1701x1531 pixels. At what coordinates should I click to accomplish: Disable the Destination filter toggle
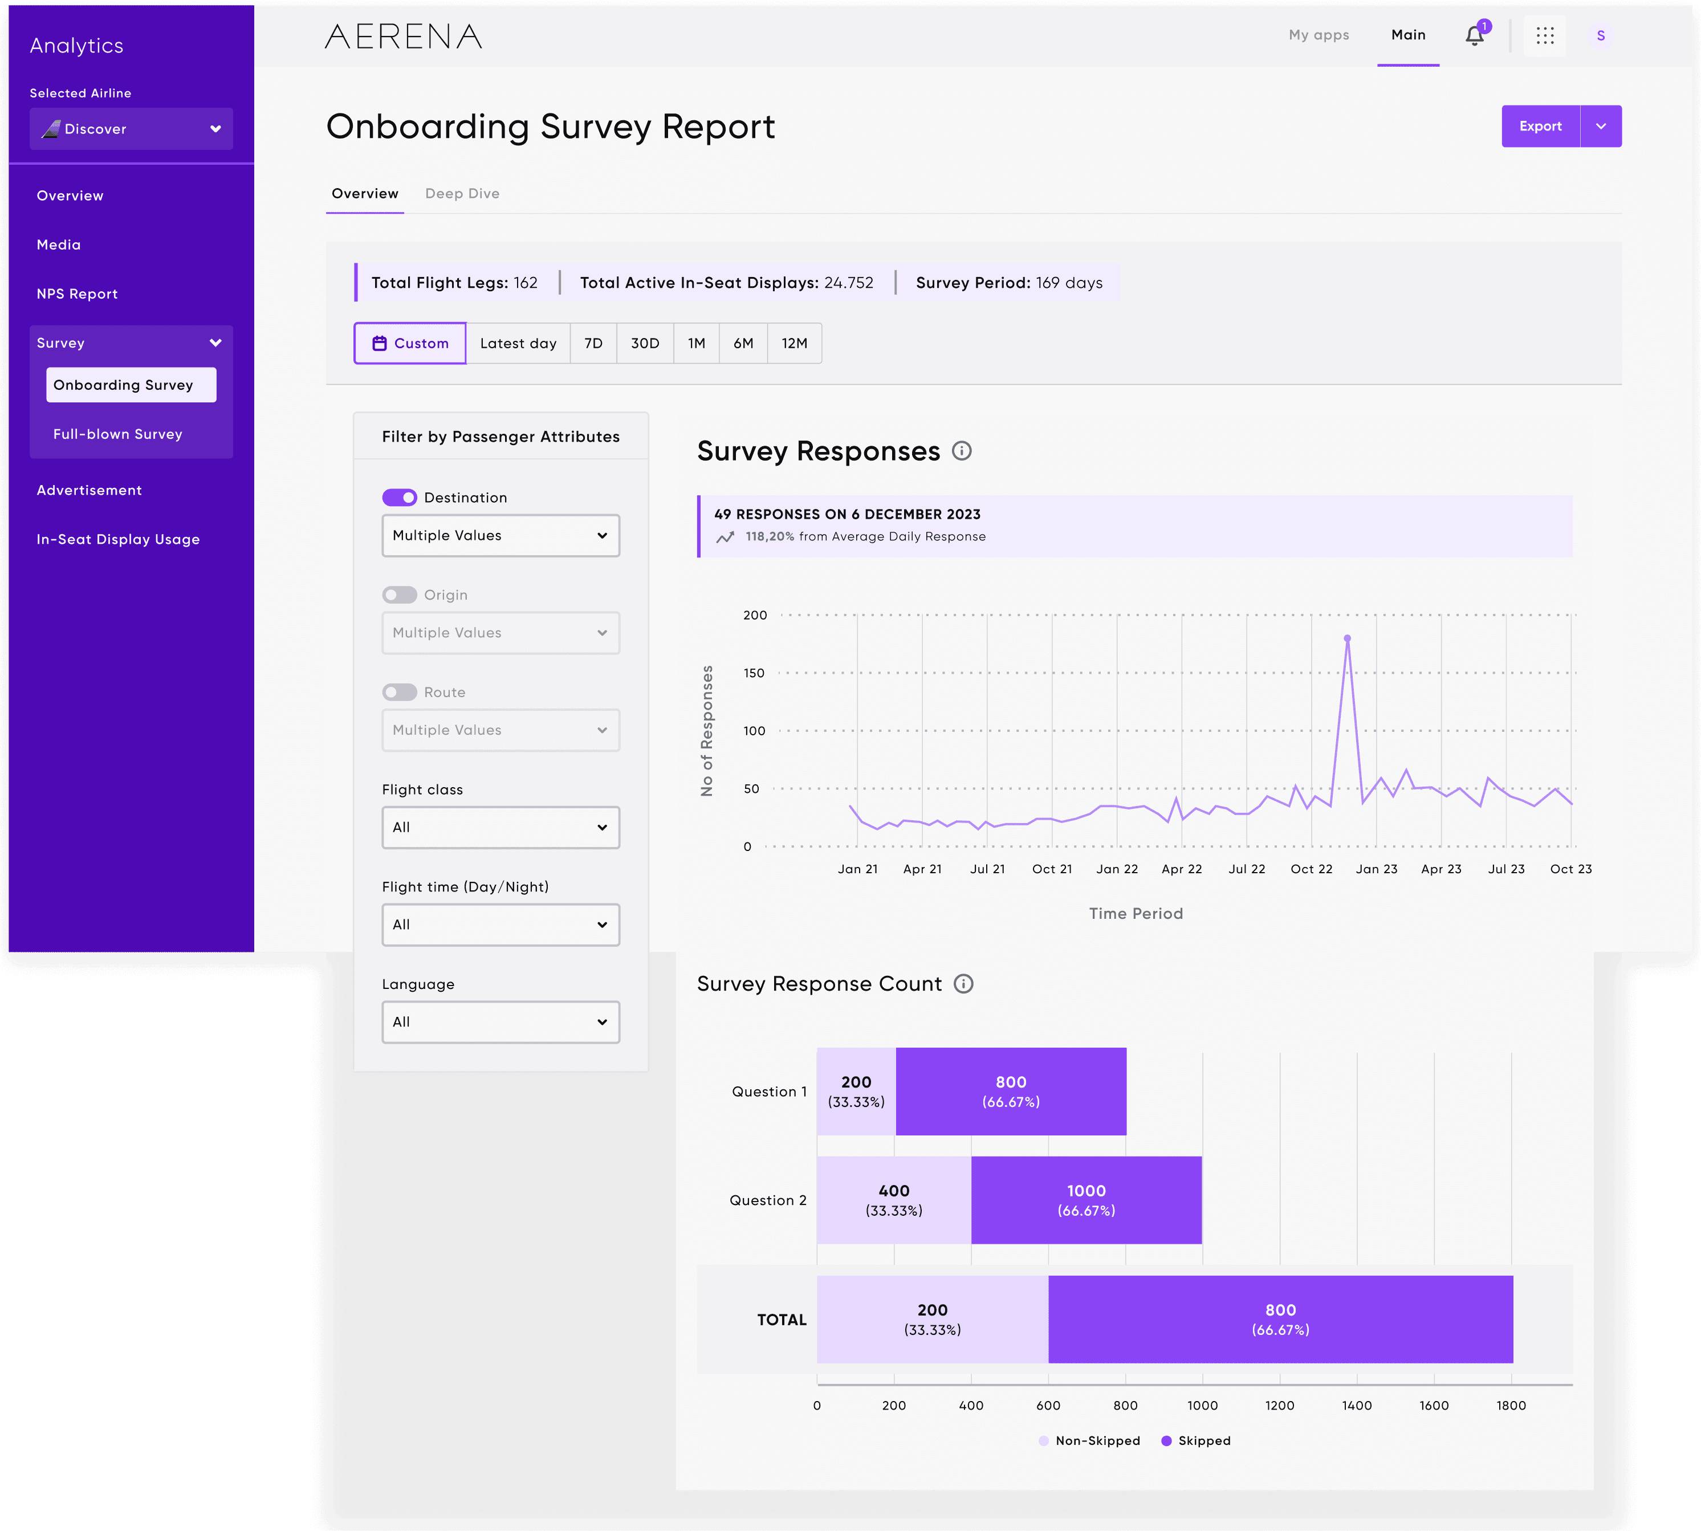click(x=400, y=497)
